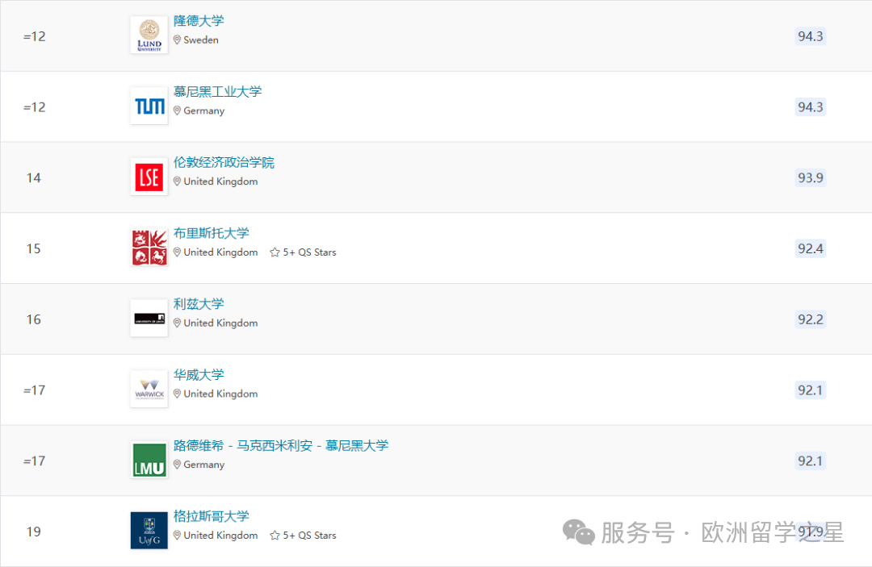The width and height of the screenshot is (872, 567).
Task: Click rank number 19
Action: coord(33,532)
